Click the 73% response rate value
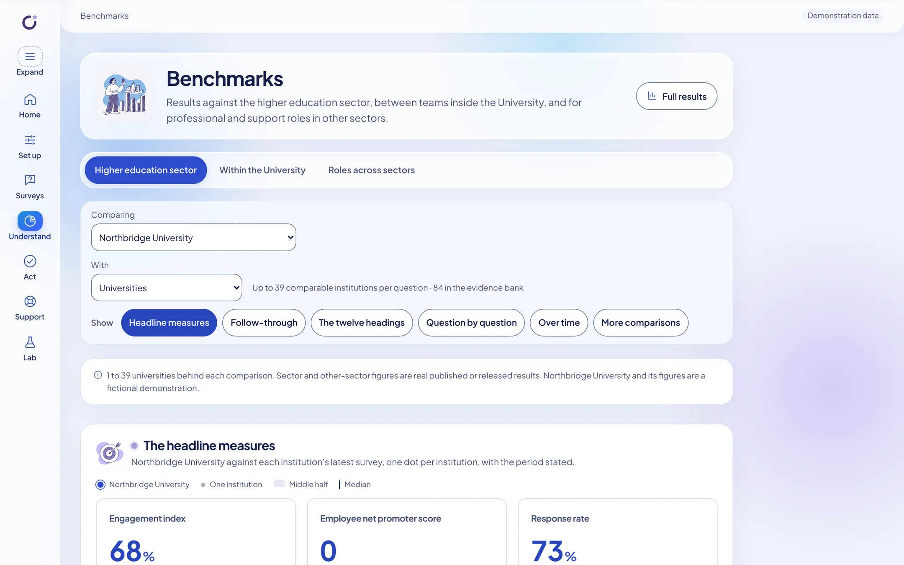 554,551
